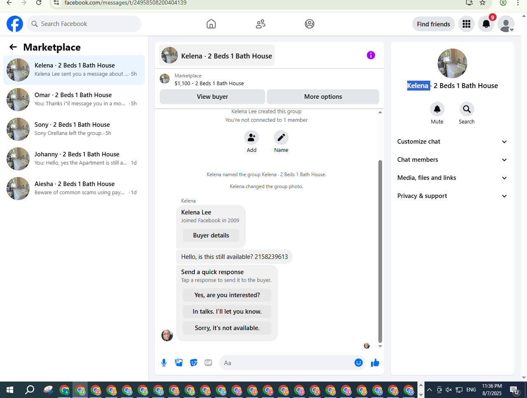The image size is (527, 398).
Task: Open the GIF picker icon
Action: point(208,363)
